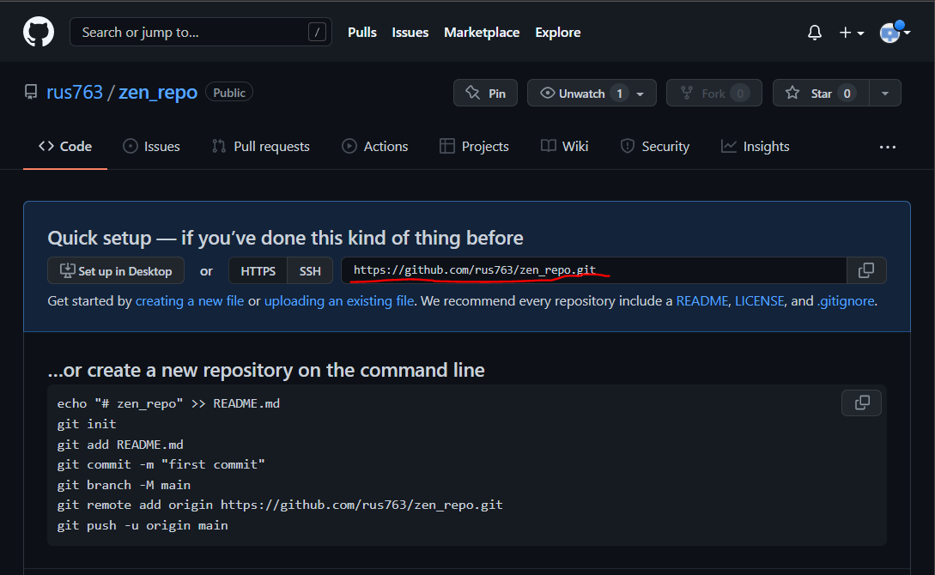Follow the uploading an existing file link
This screenshot has width=935, height=575.
tap(338, 301)
